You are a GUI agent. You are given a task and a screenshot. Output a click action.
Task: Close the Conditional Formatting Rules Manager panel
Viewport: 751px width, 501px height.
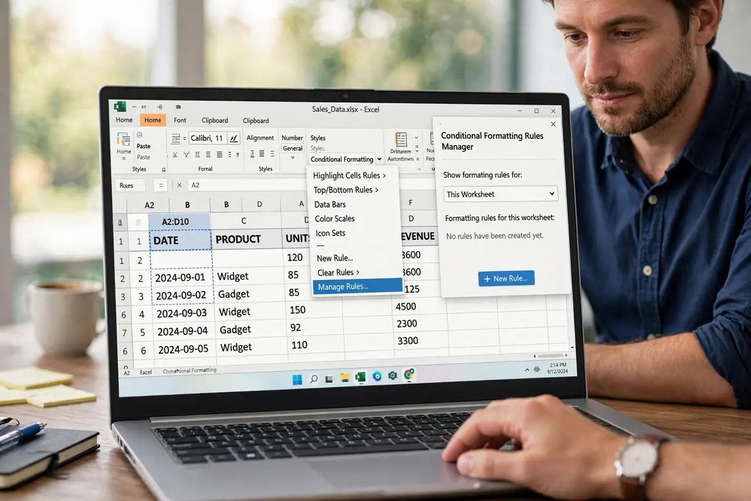pos(553,124)
